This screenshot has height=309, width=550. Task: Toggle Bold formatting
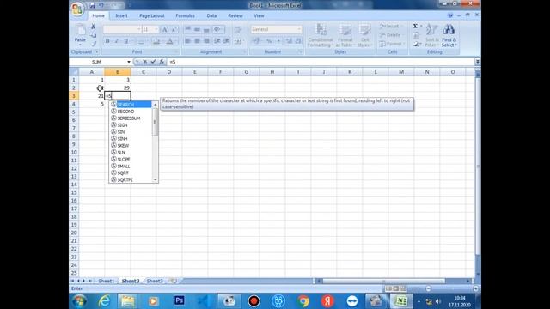click(x=107, y=41)
